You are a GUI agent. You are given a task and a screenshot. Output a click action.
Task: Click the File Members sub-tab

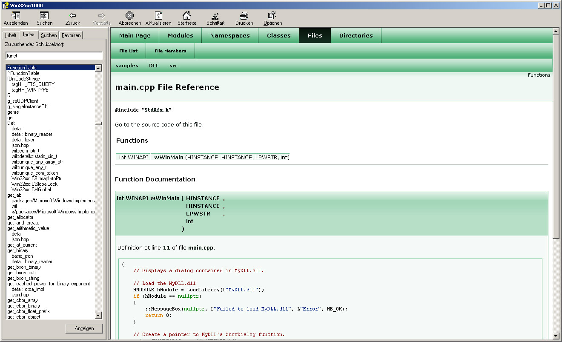coord(170,51)
